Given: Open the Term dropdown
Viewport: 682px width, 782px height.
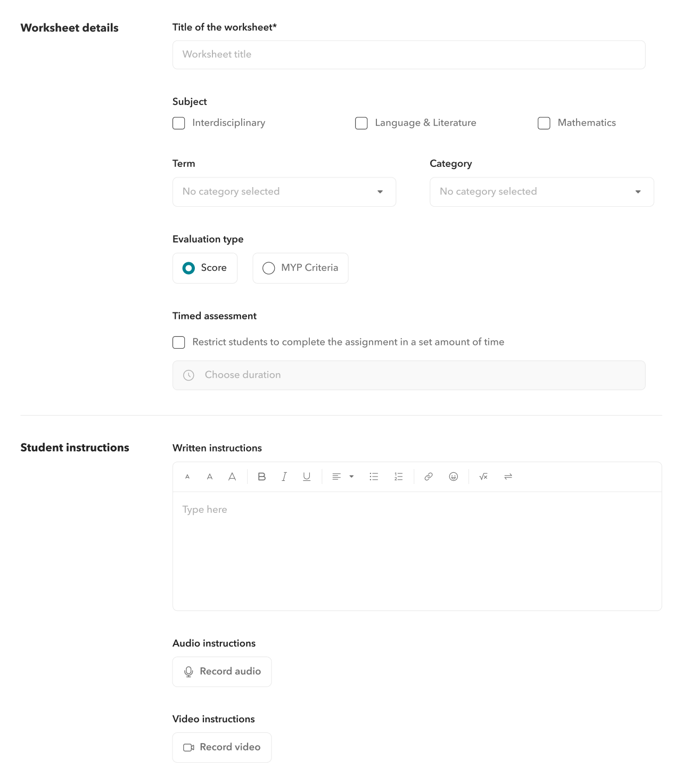Looking at the screenshot, I should (284, 192).
